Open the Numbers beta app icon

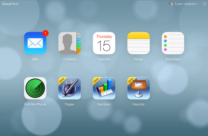pyautogui.click(x=104, y=88)
